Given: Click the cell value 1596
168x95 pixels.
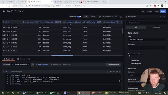Looking at the screenshot, I should 40,43.
